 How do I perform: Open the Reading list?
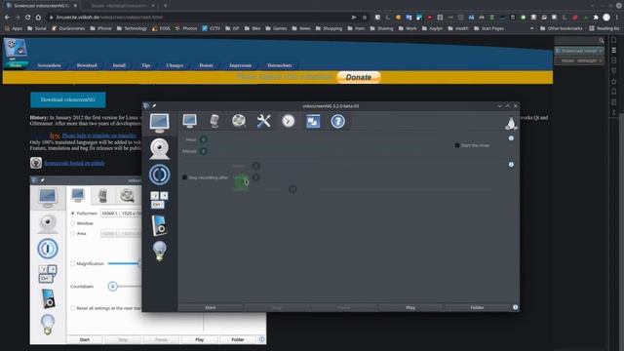[x=604, y=28]
